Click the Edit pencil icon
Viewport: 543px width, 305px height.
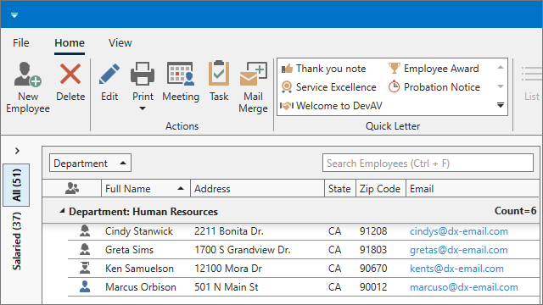click(x=109, y=74)
